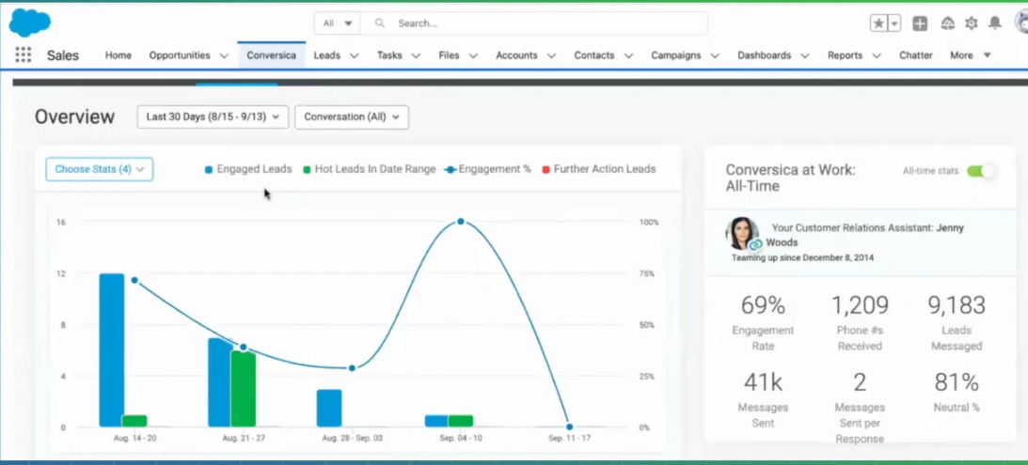Image resolution: width=1028 pixels, height=465 pixels.
Task: Open the Files tab
Action: tap(449, 55)
